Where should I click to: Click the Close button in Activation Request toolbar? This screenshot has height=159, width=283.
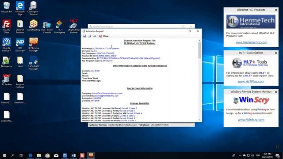pos(104,36)
